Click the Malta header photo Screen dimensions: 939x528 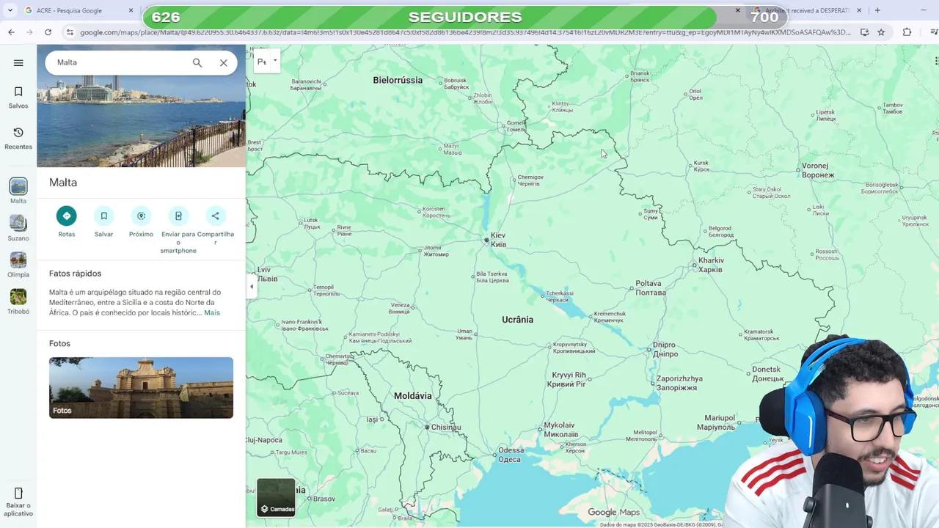[141, 121]
